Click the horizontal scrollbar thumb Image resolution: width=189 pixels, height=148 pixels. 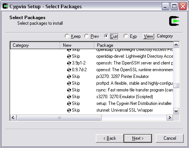click(x=59, y=118)
